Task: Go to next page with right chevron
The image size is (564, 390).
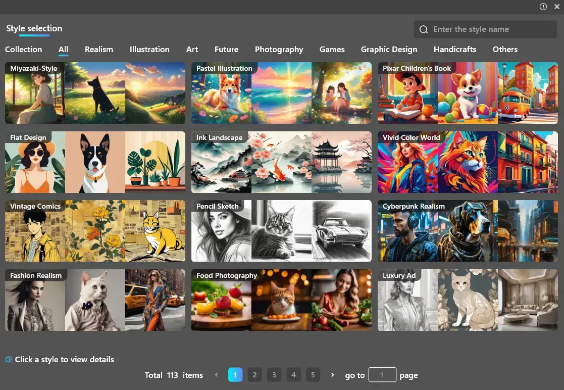Action: coord(332,375)
